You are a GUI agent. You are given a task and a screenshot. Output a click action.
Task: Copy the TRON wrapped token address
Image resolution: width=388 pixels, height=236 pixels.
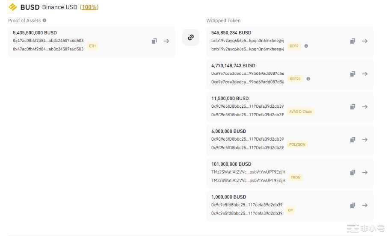point(352,173)
